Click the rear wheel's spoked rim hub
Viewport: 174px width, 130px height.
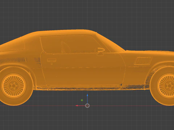pyautogui.click(x=14, y=86)
